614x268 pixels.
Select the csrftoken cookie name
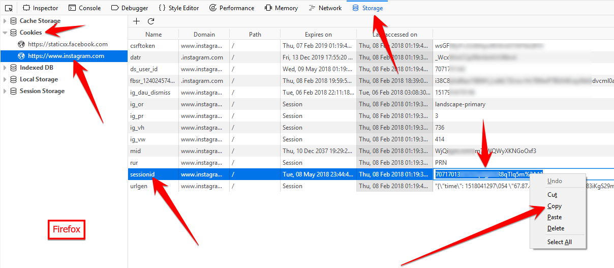[x=142, y=46]
